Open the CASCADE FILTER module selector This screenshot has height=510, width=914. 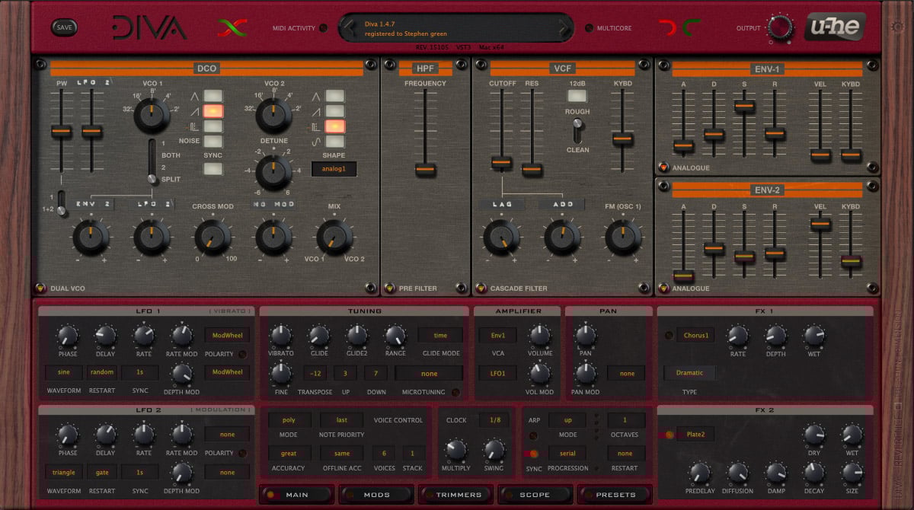[x=481, y=288]
